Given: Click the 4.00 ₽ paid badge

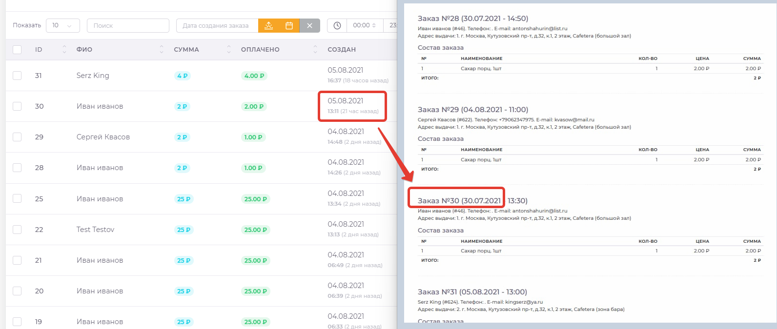Looking at the screenshot, I should (x=254, y=76).
